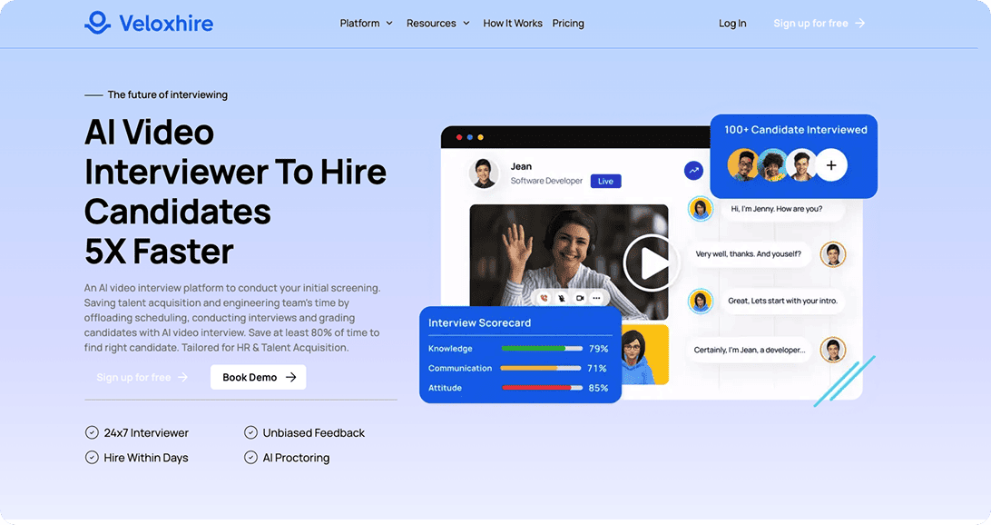Image resolution: width=991 pixels, height=525 pixels.
Task: Click the Veloxhire logo icon
Action: (97, 23)
